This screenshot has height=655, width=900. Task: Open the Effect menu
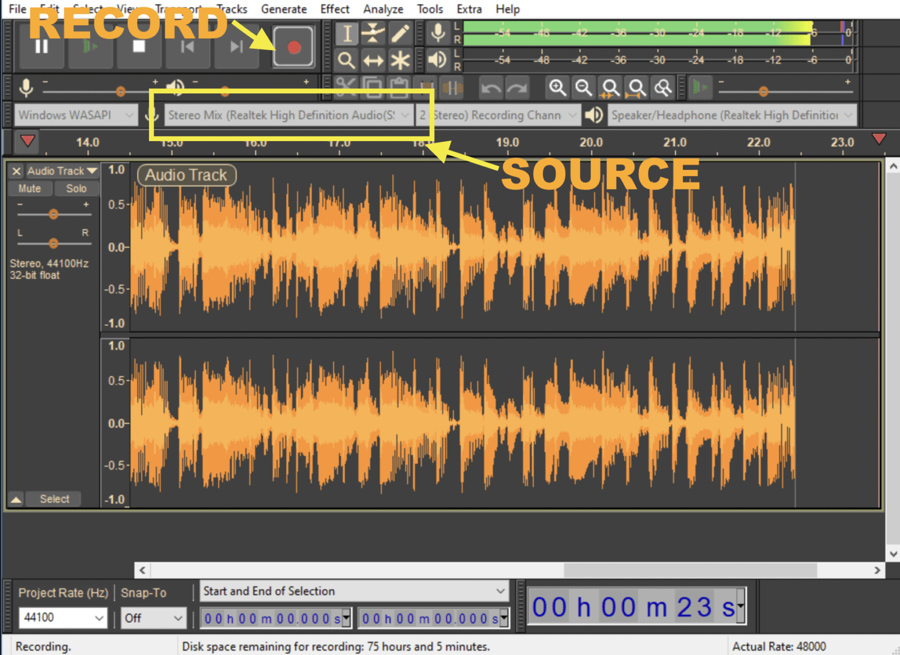pos(334,8)
